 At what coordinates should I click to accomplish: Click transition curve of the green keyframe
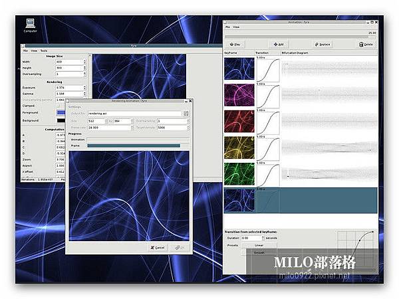(268, 175)
